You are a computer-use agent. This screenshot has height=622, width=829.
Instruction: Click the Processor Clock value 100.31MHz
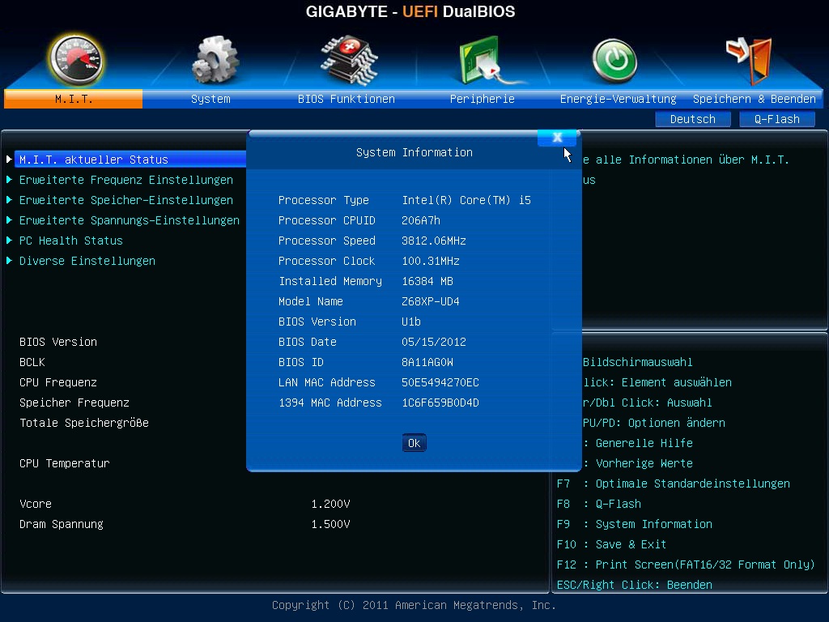click(x=431, y=261)
